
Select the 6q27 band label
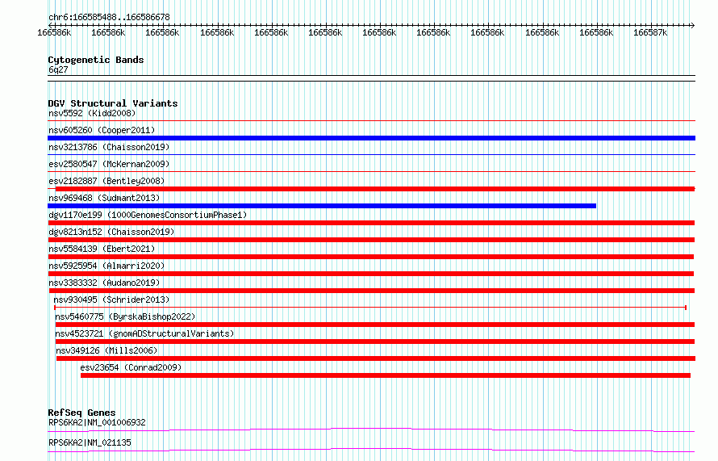coord(58,69)
